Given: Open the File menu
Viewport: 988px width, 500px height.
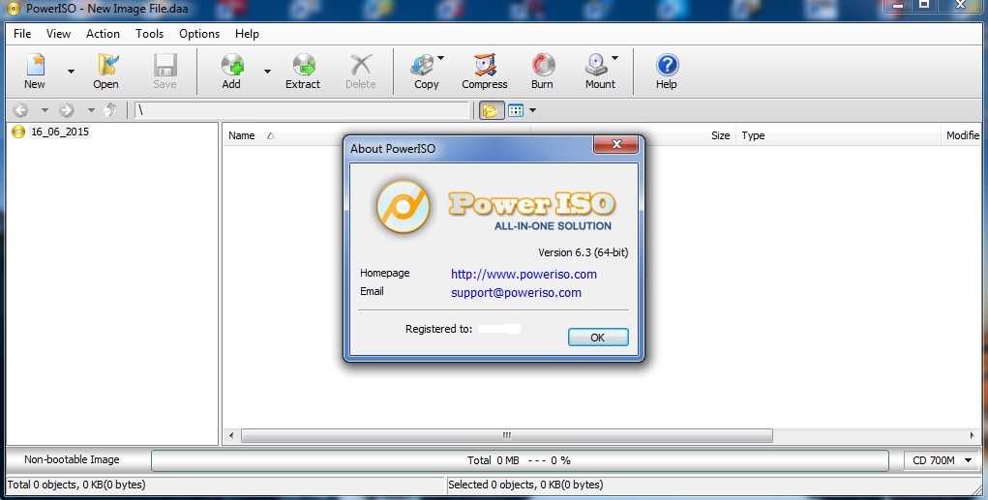Looking at the screenshot, I should 22,34.
